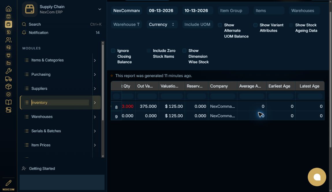Click the Latest Age column header
Screen dimensions: 332x192
click(310, 86)
